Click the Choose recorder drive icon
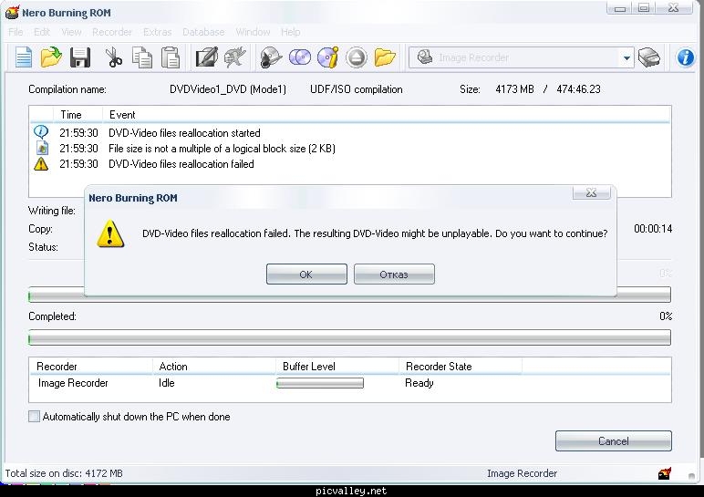 pos(648,57)
